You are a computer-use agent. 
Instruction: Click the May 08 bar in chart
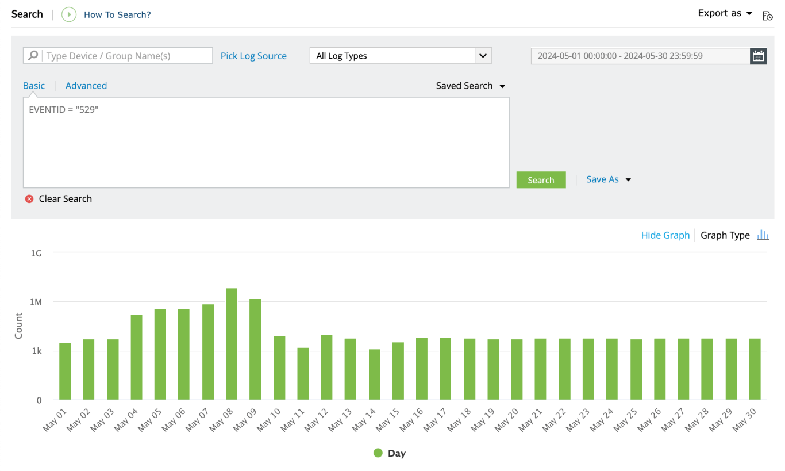[x=232, y=344]
